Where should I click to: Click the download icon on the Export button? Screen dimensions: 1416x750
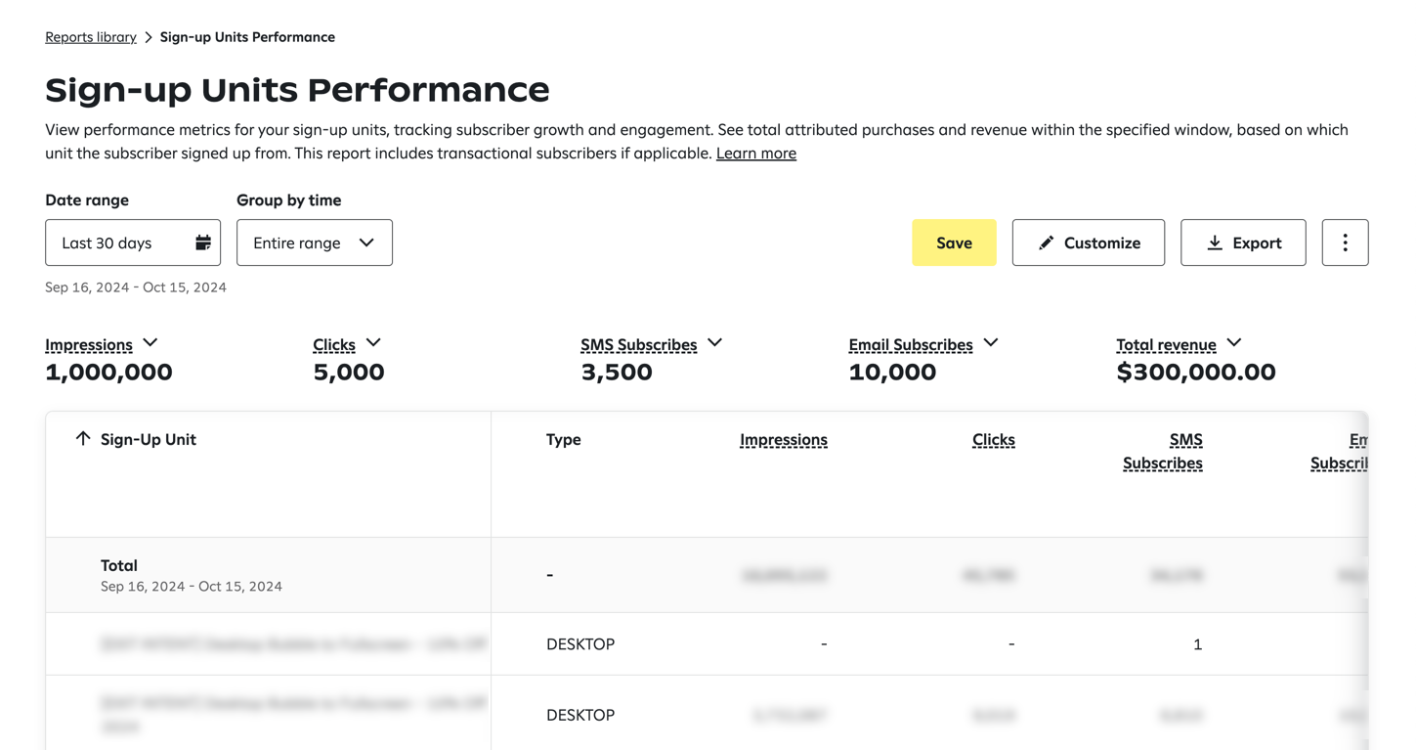tap(1215, 243)
